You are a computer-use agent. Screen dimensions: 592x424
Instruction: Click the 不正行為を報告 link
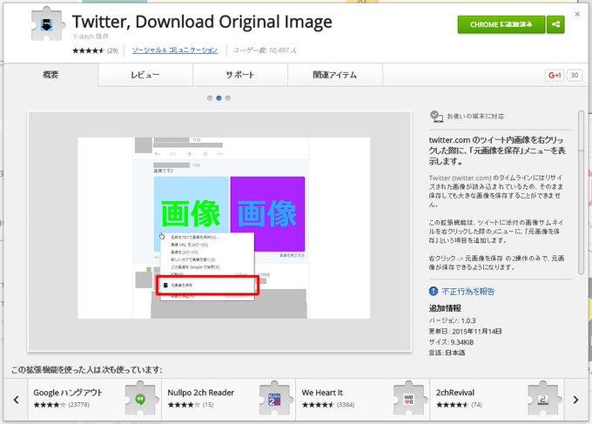pos(468,292)
